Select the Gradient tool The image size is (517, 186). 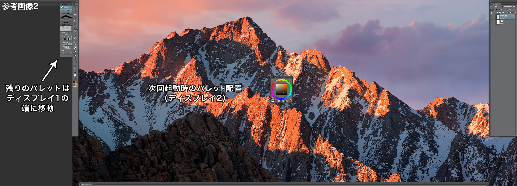click(75, 58)
